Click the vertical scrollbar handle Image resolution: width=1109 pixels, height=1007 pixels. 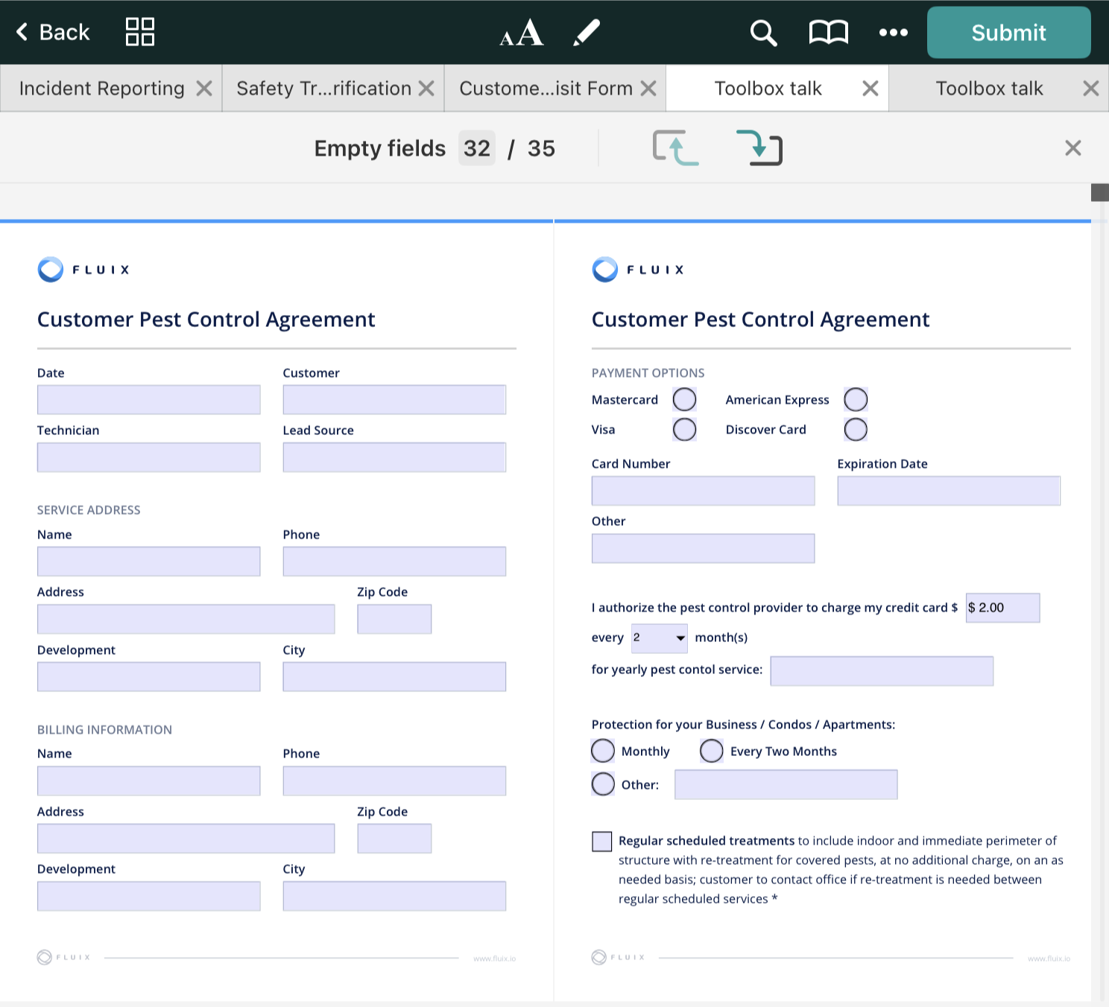1099,192
